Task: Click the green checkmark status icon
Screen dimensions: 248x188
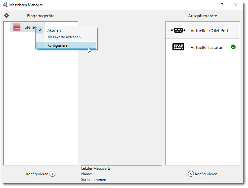Action: [233, 47]
